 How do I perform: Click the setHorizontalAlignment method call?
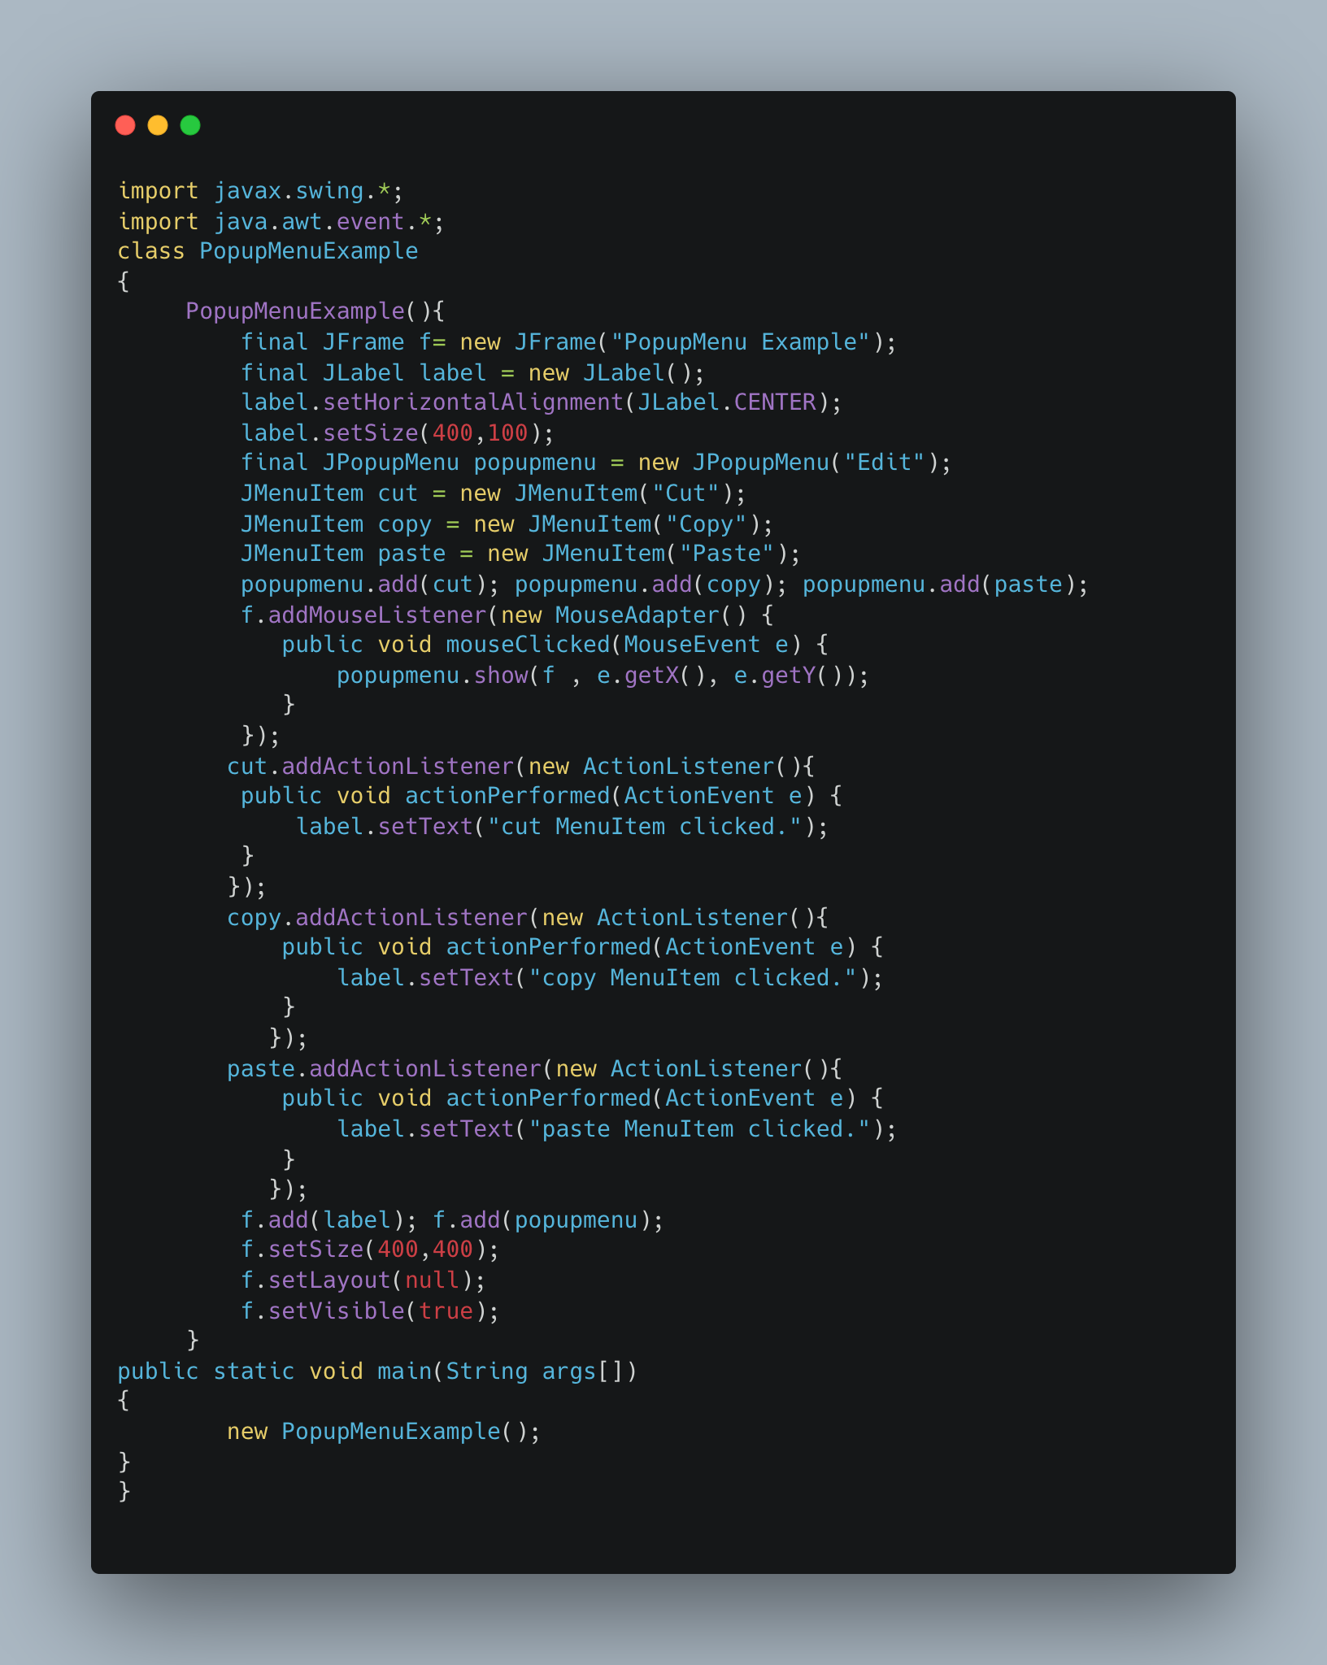(473, 402)
